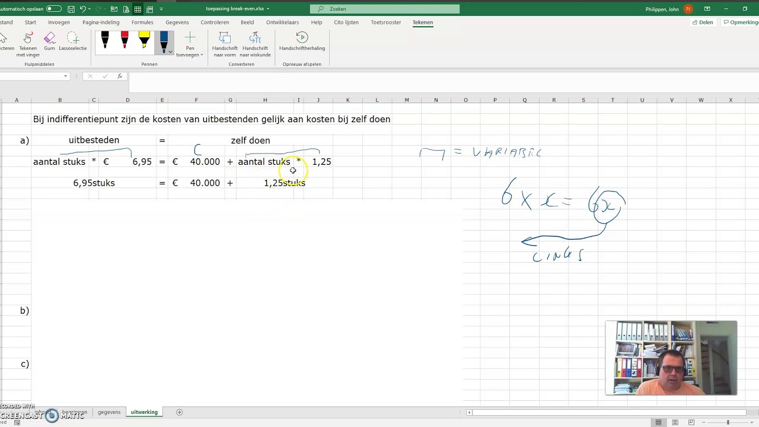Click the confirm checkmark in formula bar
The width and height of the screenshot is (759, 427).
105,76
